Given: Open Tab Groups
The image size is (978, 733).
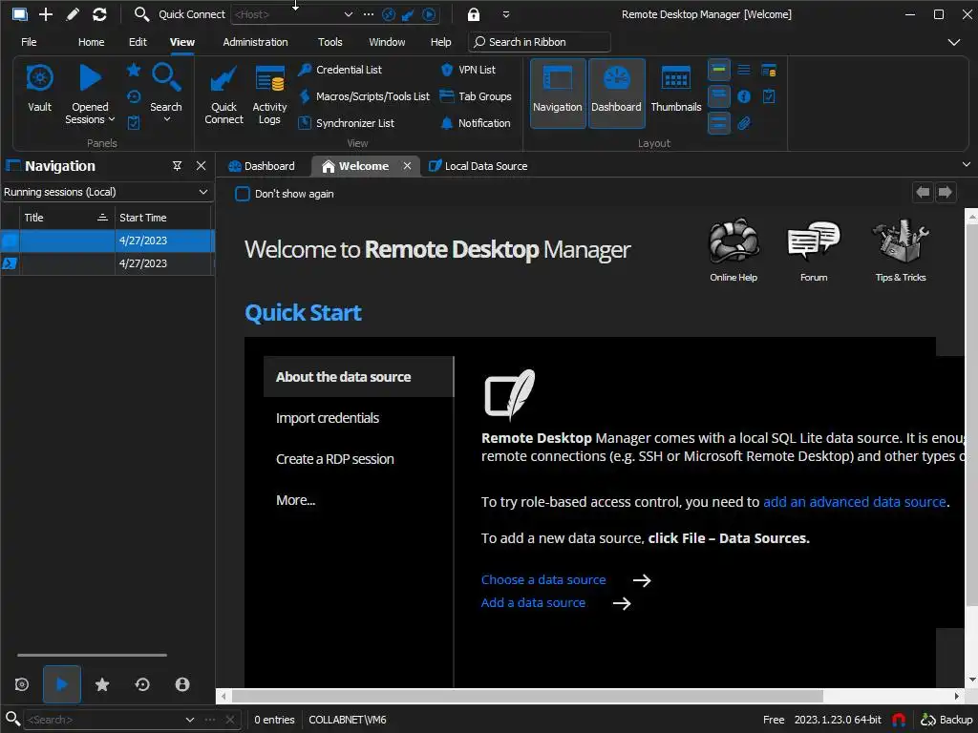Looking at the screenshot, I should point(476,96).
